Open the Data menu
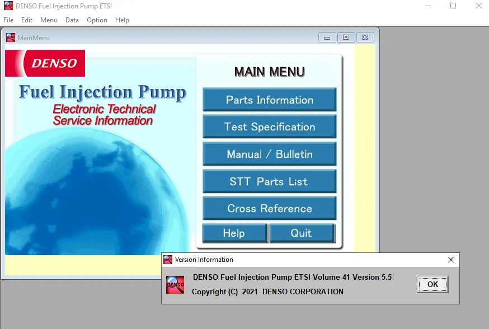489x329 pixels. 72,20
